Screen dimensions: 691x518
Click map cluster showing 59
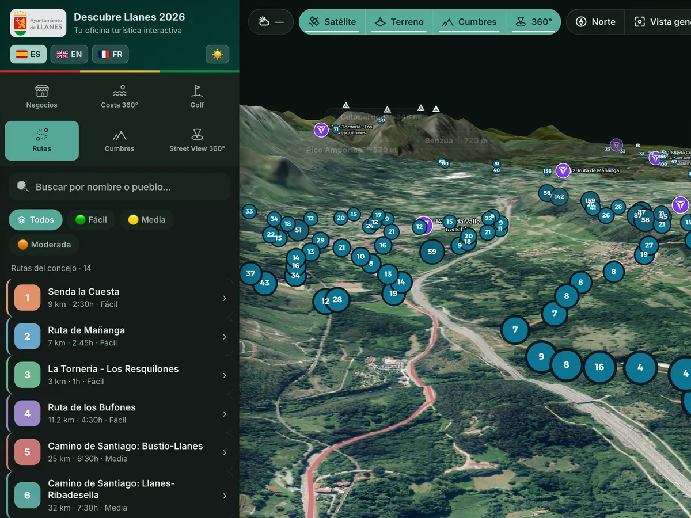click(x=432, y=252)
